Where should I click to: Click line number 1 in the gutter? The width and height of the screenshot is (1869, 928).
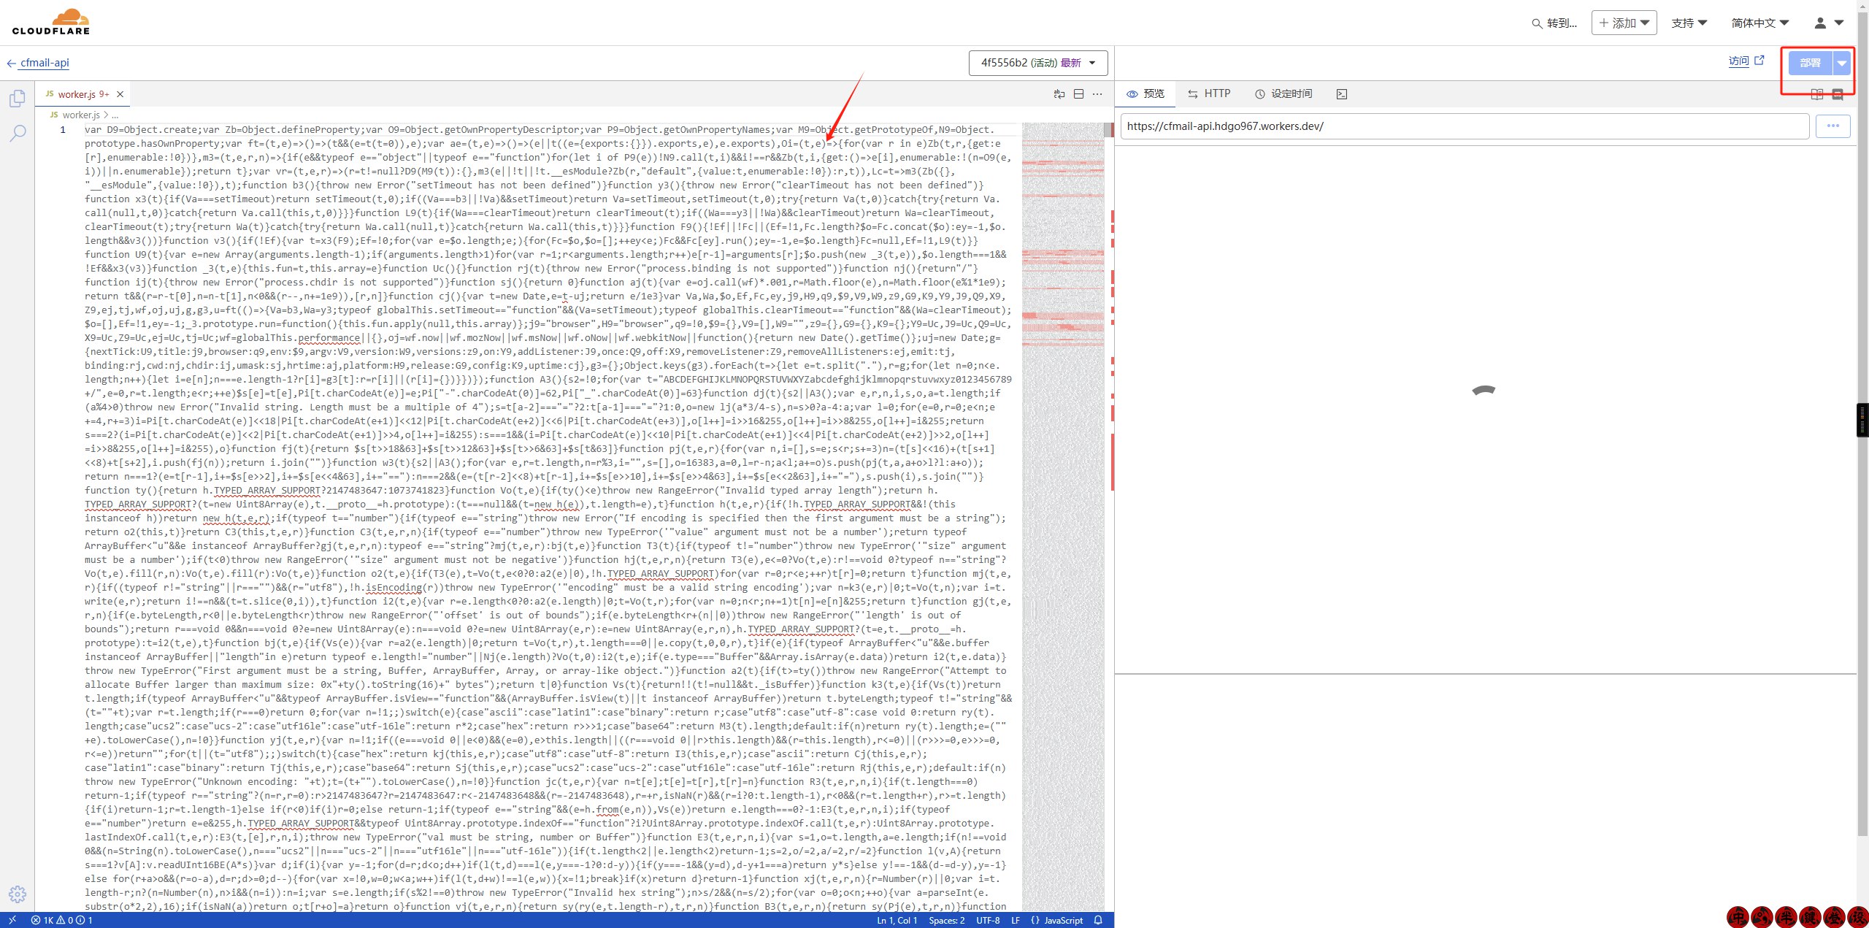click(x=63, y=130)
